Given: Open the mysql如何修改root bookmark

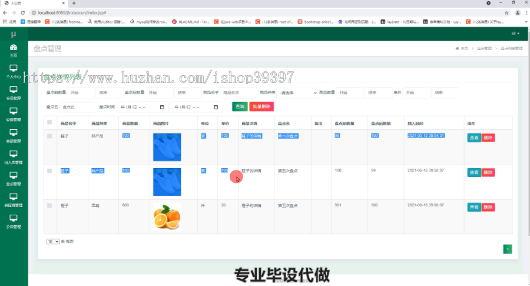Looking at the screenshot, I should pos(149,22).
